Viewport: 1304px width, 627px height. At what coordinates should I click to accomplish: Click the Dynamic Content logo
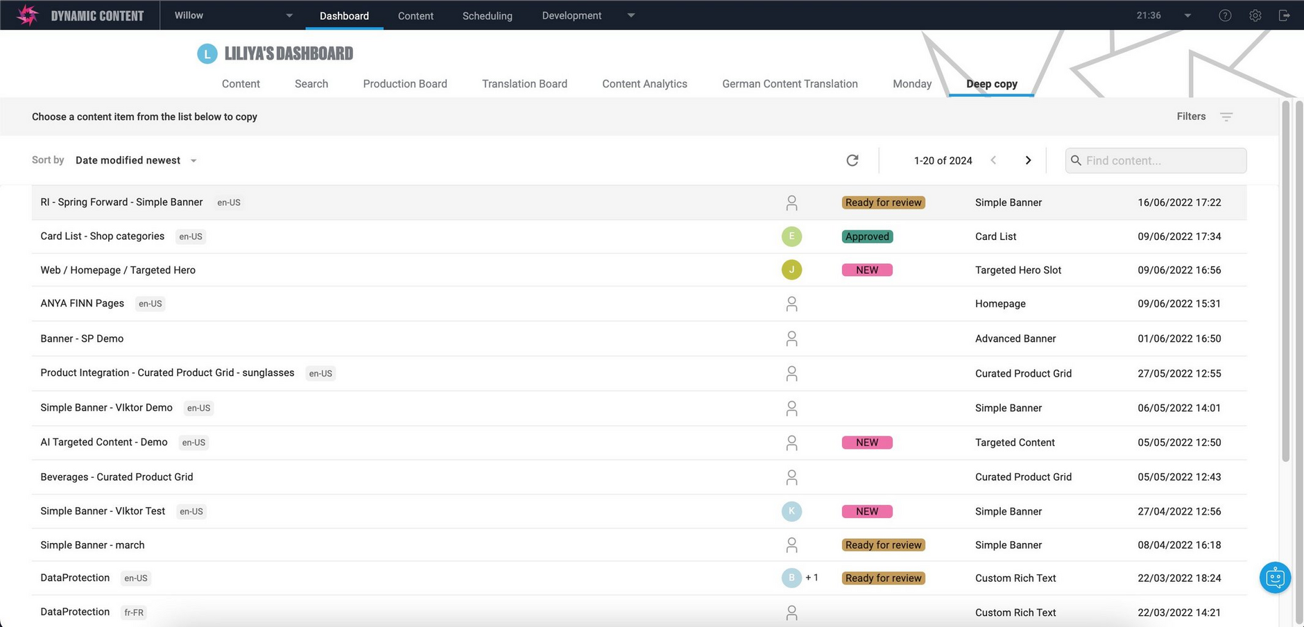[x=28, y=15]
